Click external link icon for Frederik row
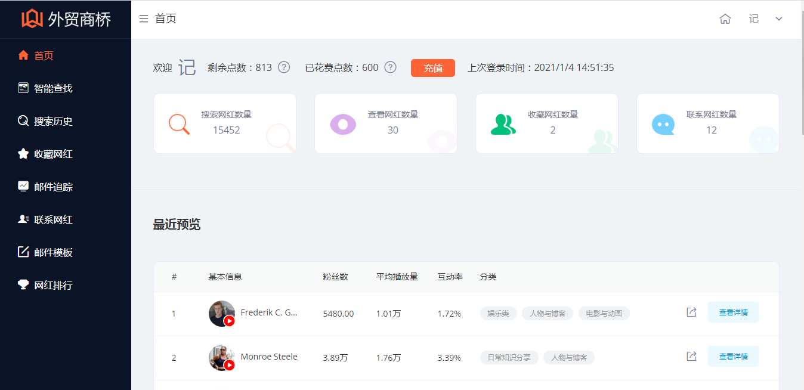Image resolution: width=804 pixels, height=390 pixels. click(691, 312)
